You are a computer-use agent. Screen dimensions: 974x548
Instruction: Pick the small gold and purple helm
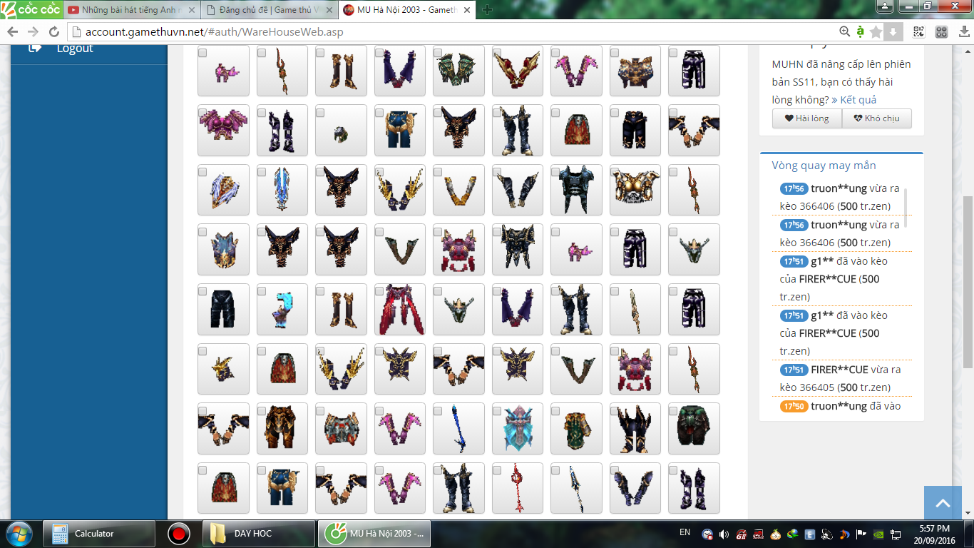coord(223,369)
